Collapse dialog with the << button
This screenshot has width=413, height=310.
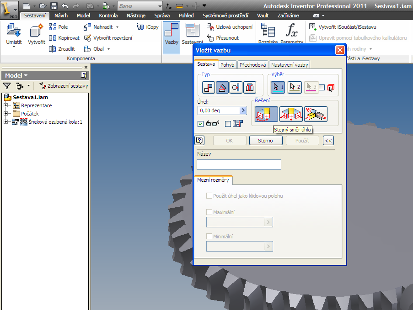(x=328, y=141)
